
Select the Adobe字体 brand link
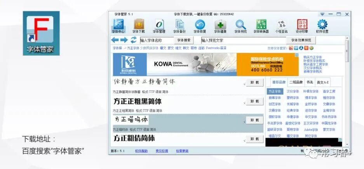coord(311,129)
